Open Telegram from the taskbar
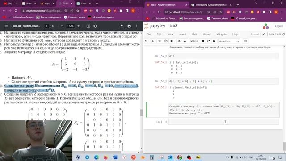The height and width of the screenshot is (161, 286). [88, 157]
